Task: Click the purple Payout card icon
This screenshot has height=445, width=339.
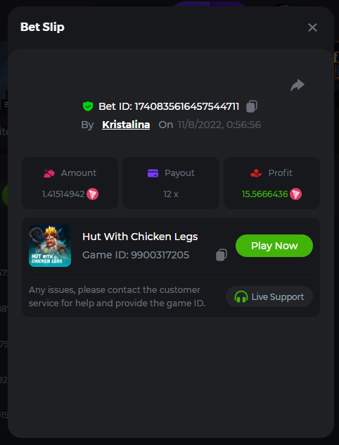Action: coord(153,173)
